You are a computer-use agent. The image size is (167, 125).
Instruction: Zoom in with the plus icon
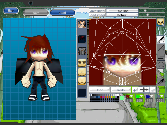[135, 90]
